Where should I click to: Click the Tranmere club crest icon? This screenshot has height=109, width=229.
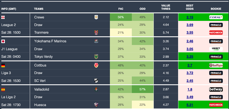[x=96, y=33]
